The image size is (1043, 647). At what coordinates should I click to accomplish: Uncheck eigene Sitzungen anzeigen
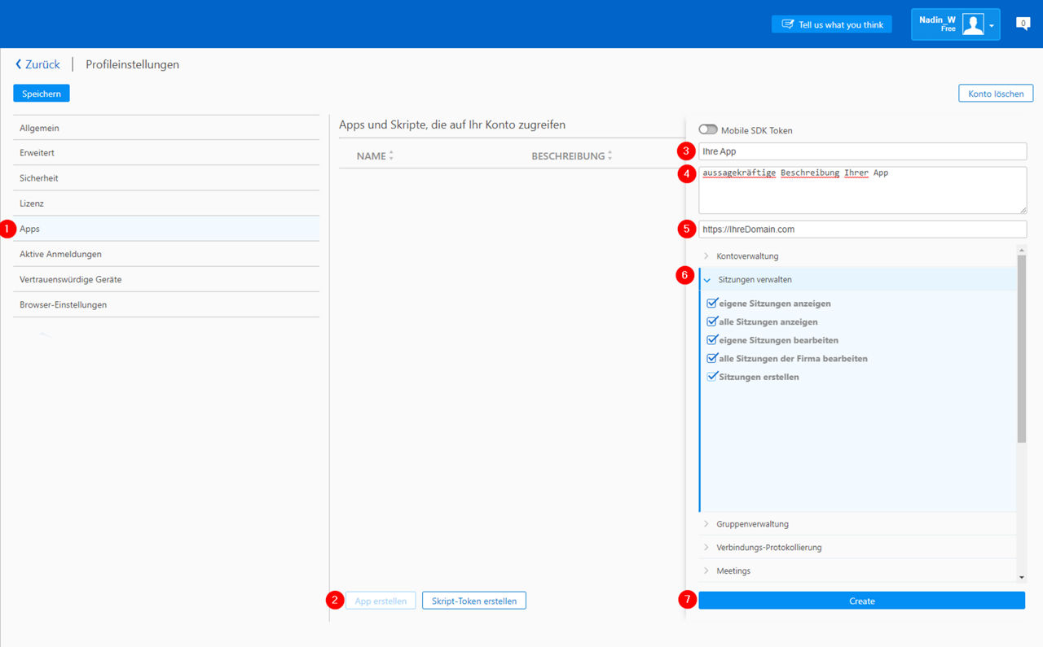(x=711, y=303)
